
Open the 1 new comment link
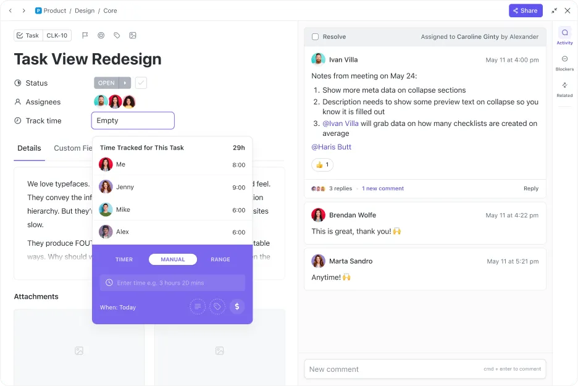point(383,188)
